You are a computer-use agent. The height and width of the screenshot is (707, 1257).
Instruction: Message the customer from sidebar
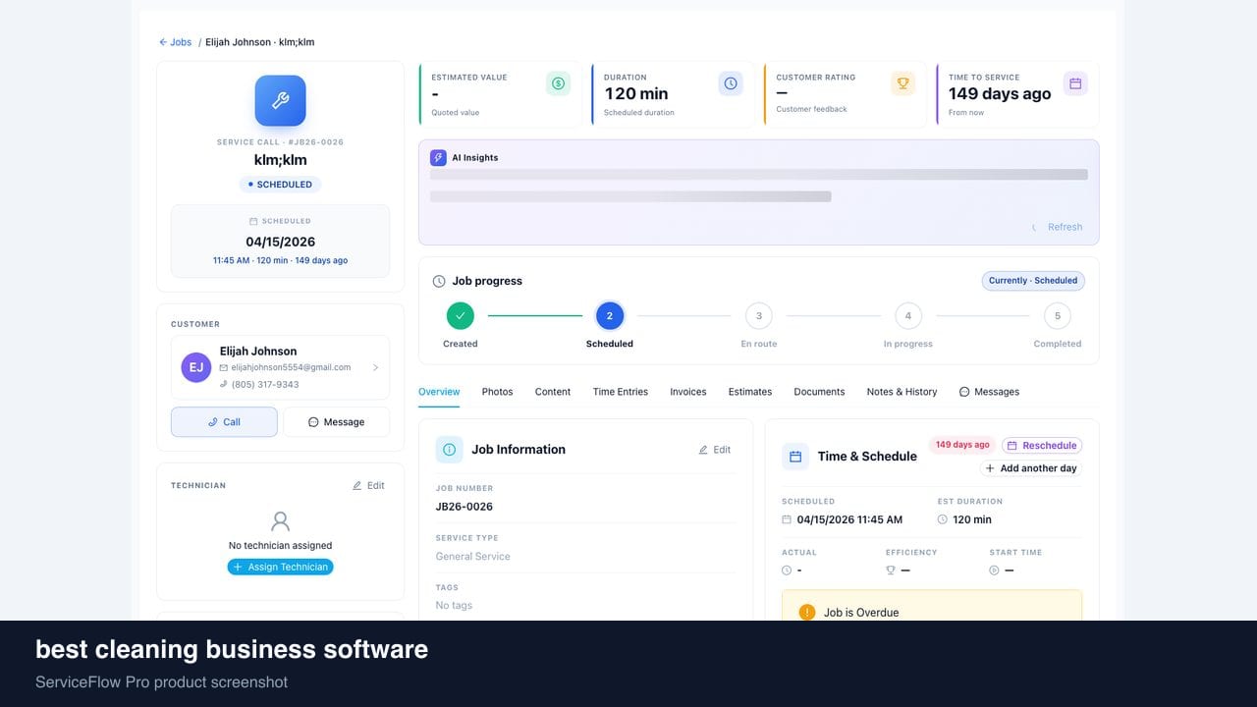(336, 422)
